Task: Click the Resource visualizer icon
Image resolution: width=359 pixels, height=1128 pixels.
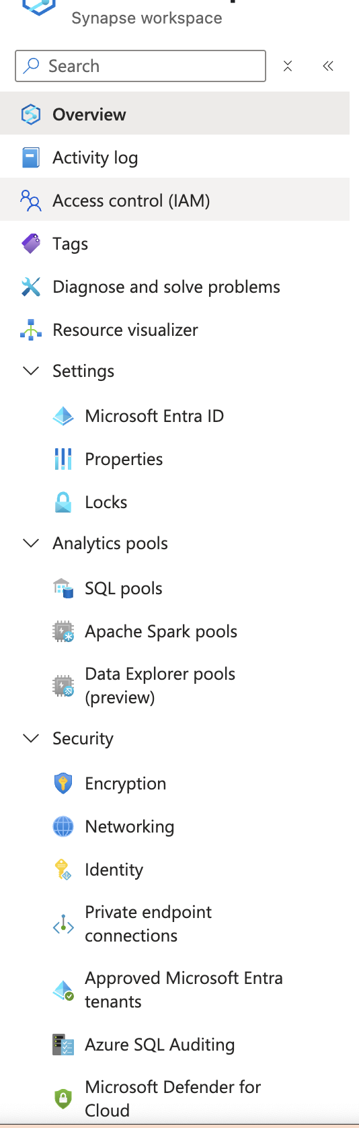Action: click(x=31, y=330)
